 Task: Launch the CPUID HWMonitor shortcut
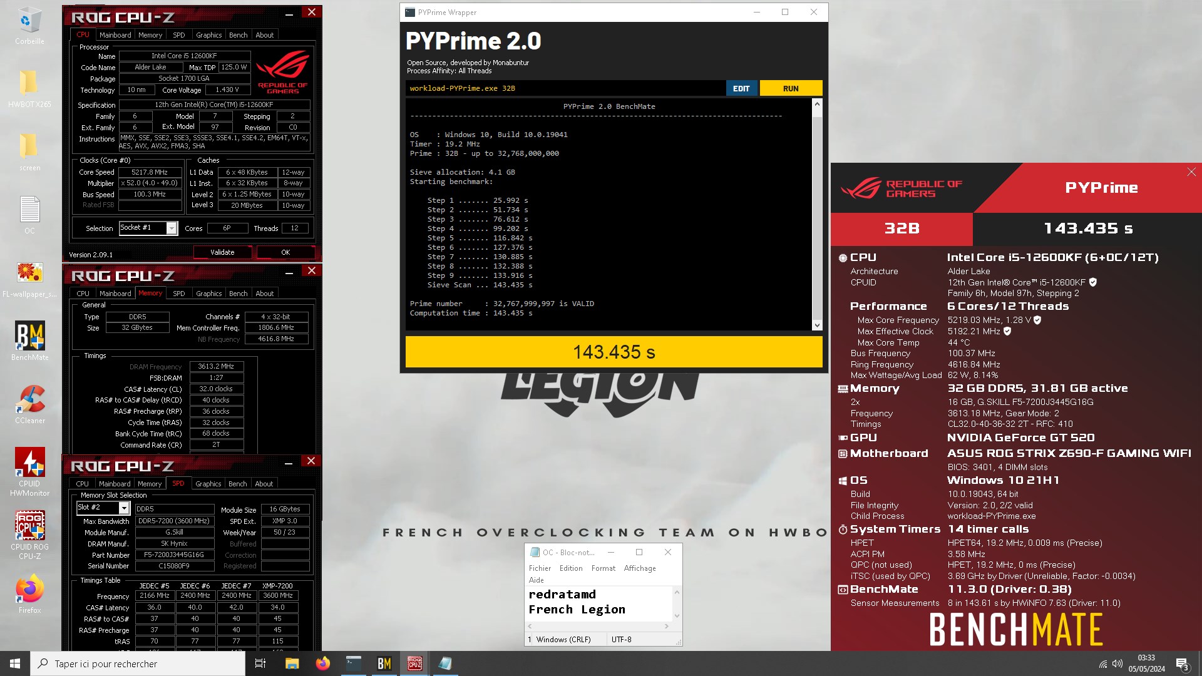click(29, 472)
